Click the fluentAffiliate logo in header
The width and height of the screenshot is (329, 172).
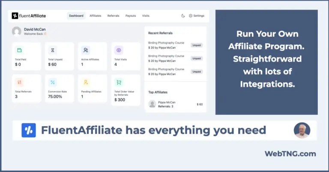[29, 16]
